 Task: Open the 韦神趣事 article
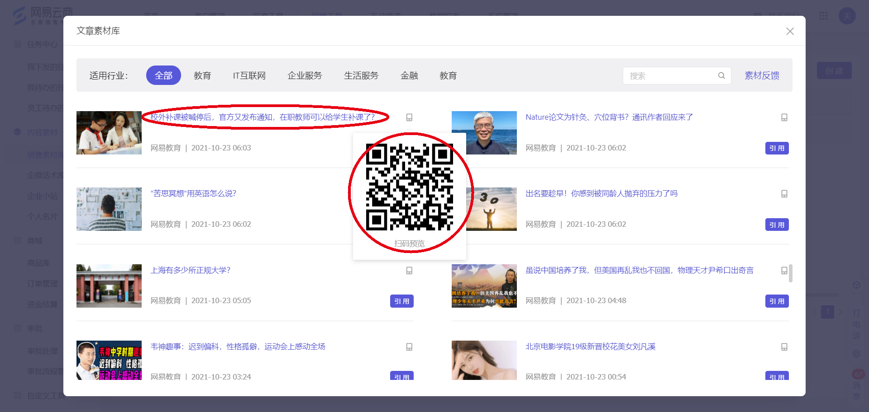(x=238, y=346)
